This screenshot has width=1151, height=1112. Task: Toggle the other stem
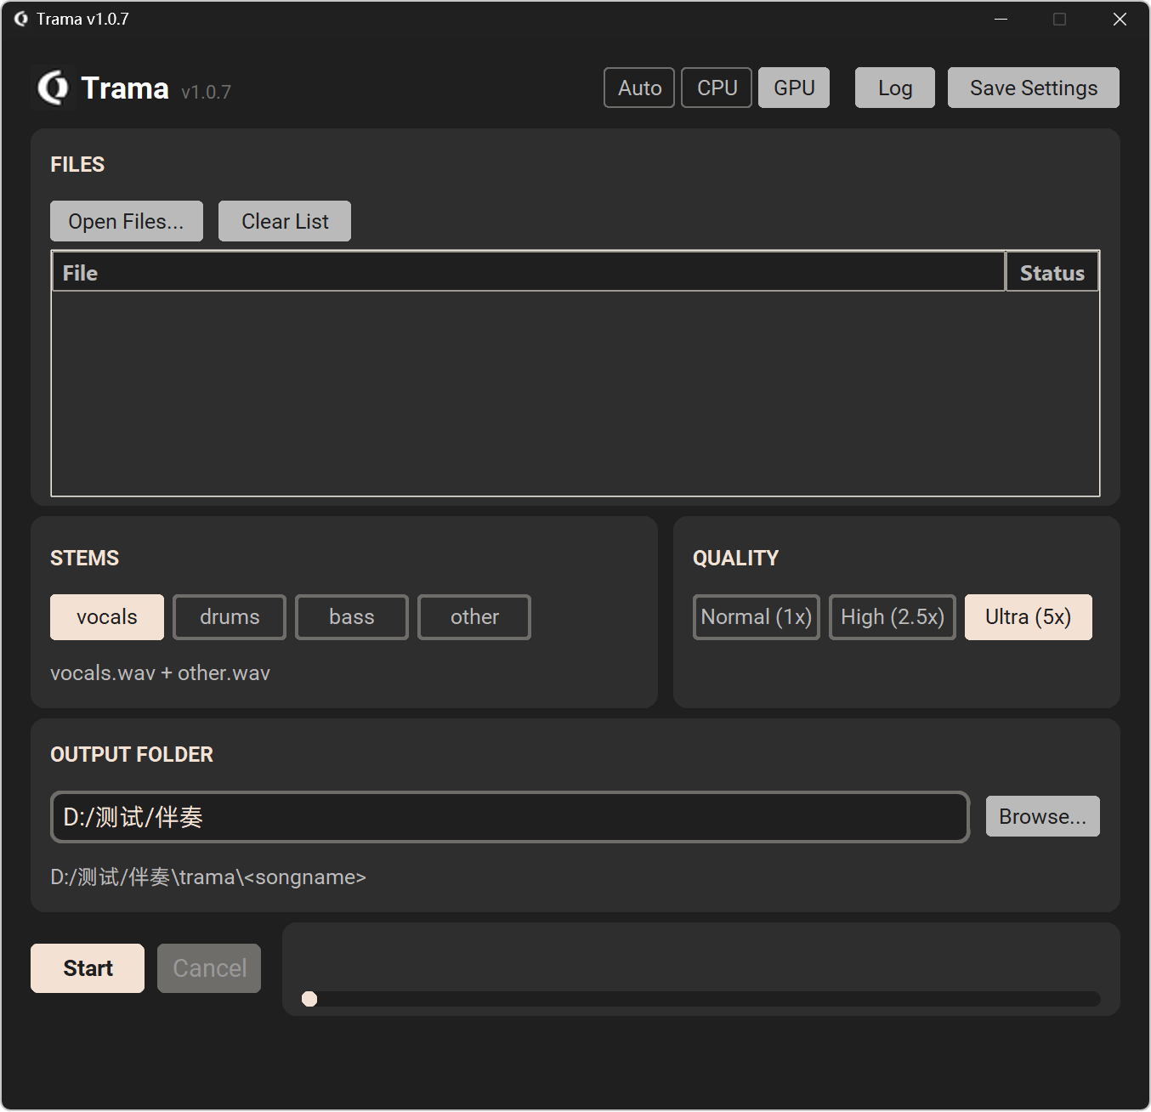tap(474, 617)
